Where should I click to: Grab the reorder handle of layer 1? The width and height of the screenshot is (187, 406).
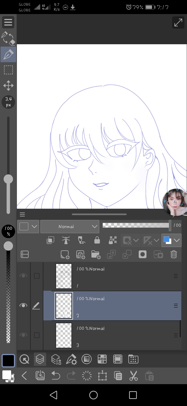click(176, 276)
